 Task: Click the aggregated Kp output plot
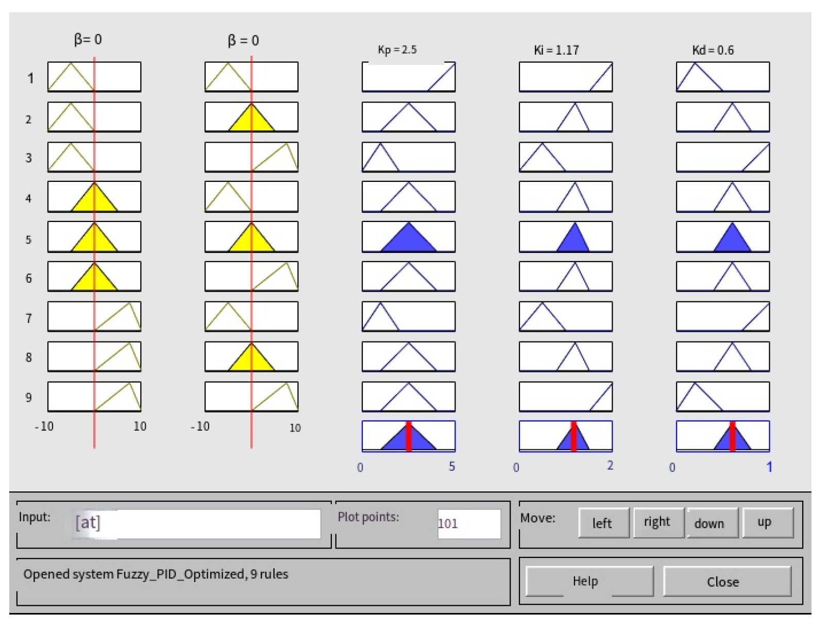(x=408, y=436)
